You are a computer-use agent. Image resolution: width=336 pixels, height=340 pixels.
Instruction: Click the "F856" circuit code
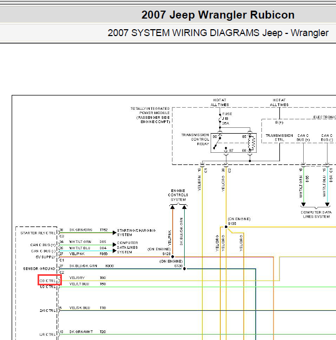coord(104,254)
